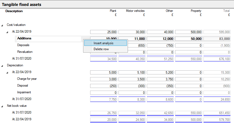Collapse the Depreciation section
The height and width of the screenshot is (130, 234).
point(2,66)
